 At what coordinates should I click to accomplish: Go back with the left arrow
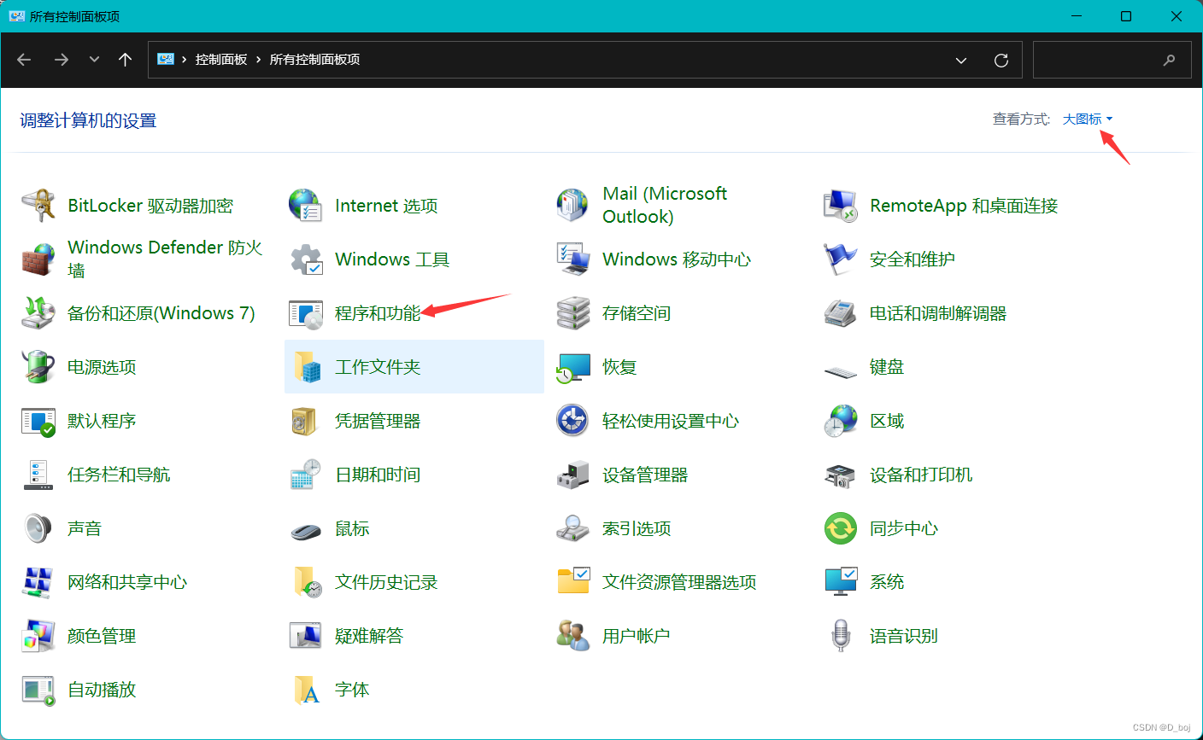pos(24,60)
